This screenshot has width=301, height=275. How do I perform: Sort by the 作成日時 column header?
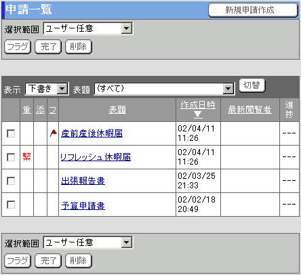click(198, 105)
